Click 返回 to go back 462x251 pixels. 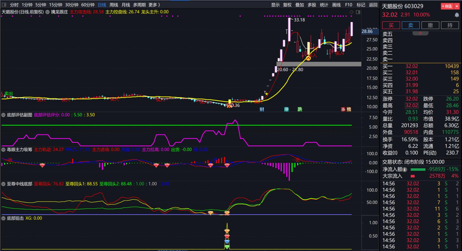[373, 5]
